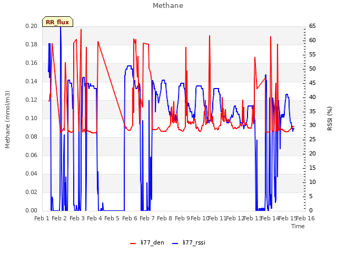Click the Feb 1 x-axis tick label
The image size is (337, 253).
[42, 218]
